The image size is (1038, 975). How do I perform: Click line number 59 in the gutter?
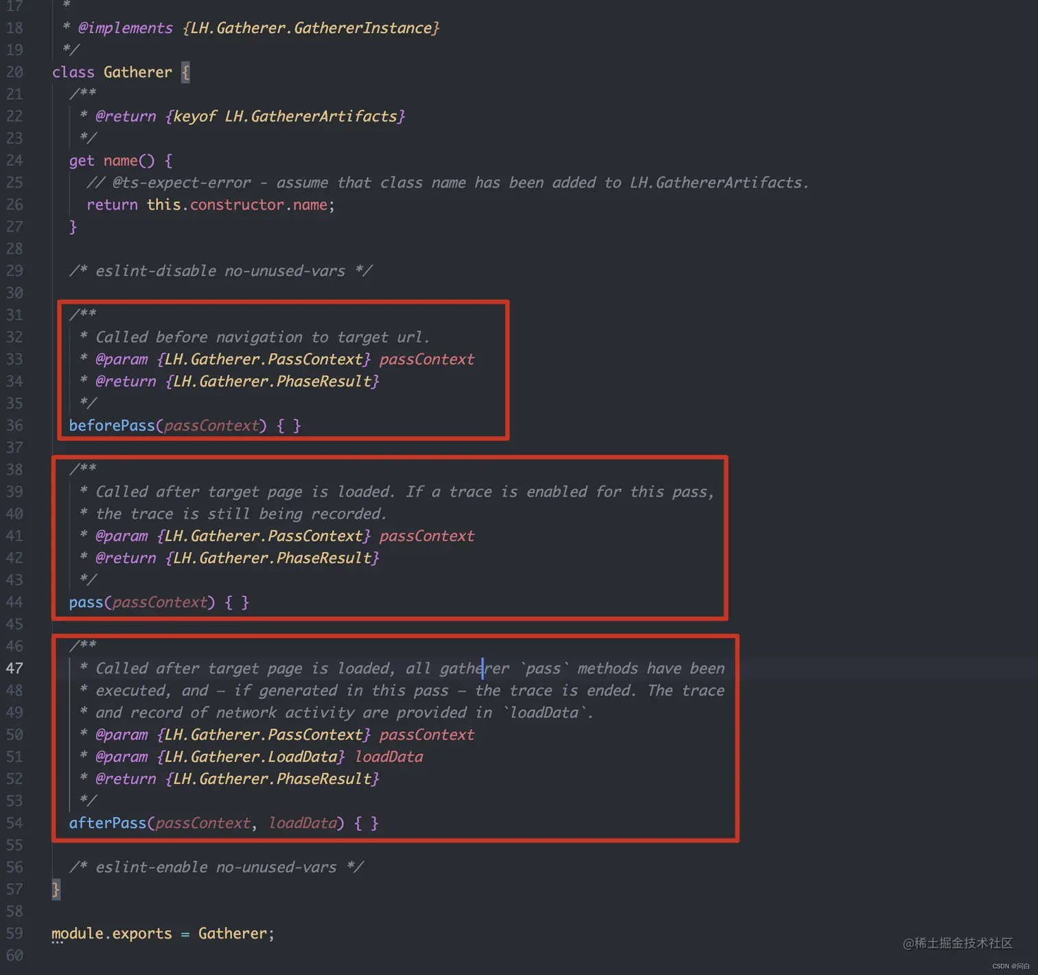pyautogui.click(x=14, y=934)
